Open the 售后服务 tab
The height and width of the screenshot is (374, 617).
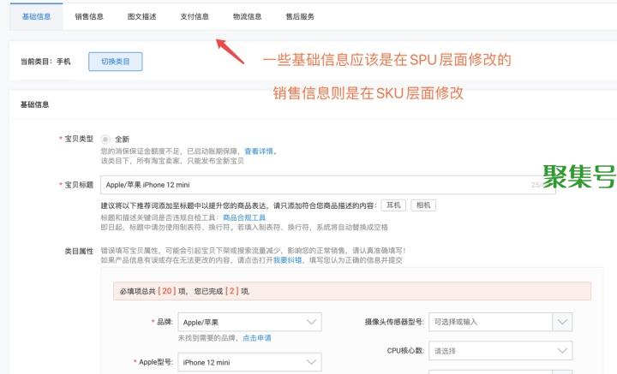point(300,16)
